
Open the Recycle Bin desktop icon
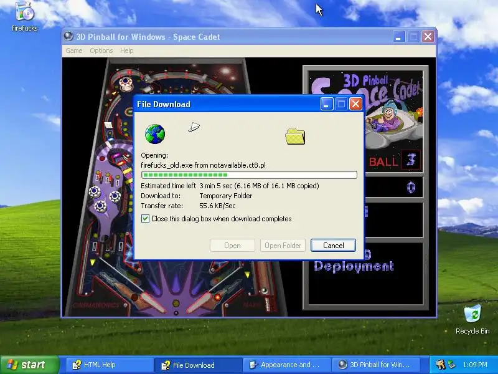click(472, 320)
